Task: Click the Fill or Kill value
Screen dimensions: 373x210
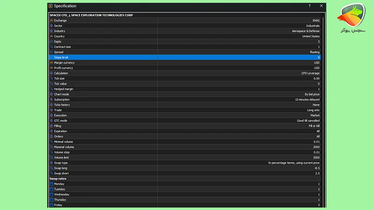Action: click(x=314, y=126)
